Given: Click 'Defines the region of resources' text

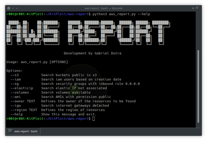Looking at the screenshot, I should [x=73, y=110].
